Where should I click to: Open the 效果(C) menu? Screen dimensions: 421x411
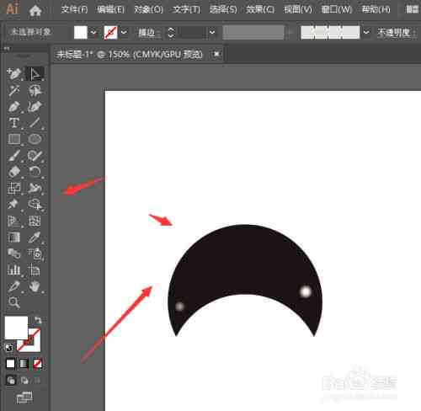(260, 10)
